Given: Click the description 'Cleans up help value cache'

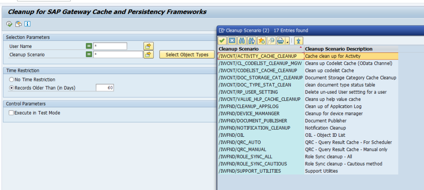Looking at the screenshot, I should (333, 99).
